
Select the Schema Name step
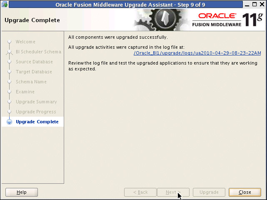(x=31, y=82)
